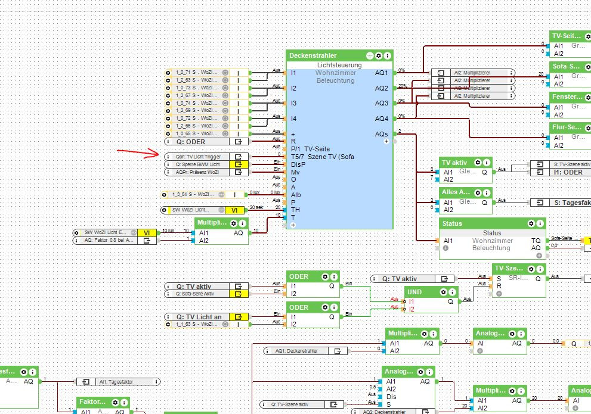Open gear of 1_0_71 S input connector
The width and height of the screenshot is (591, 414).
[169, 73]
